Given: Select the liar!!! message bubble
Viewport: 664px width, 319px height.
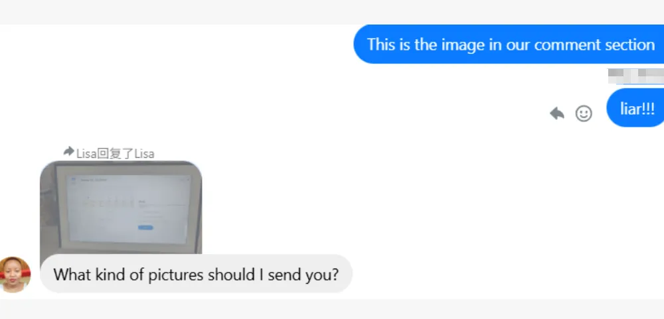Looking at the screenshot, I should click(x=636, y=108).
